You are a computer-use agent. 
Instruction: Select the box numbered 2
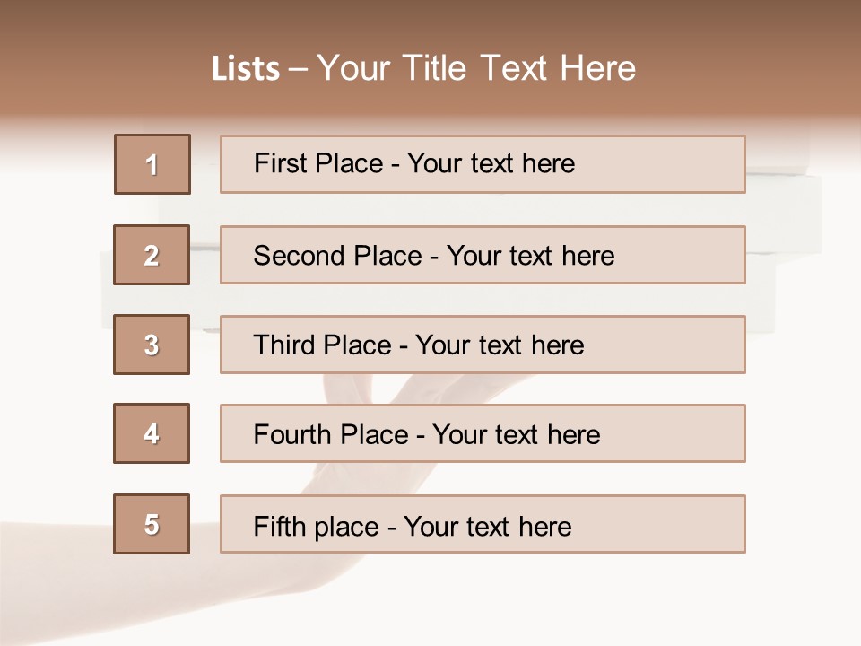(x=152, y=255)
